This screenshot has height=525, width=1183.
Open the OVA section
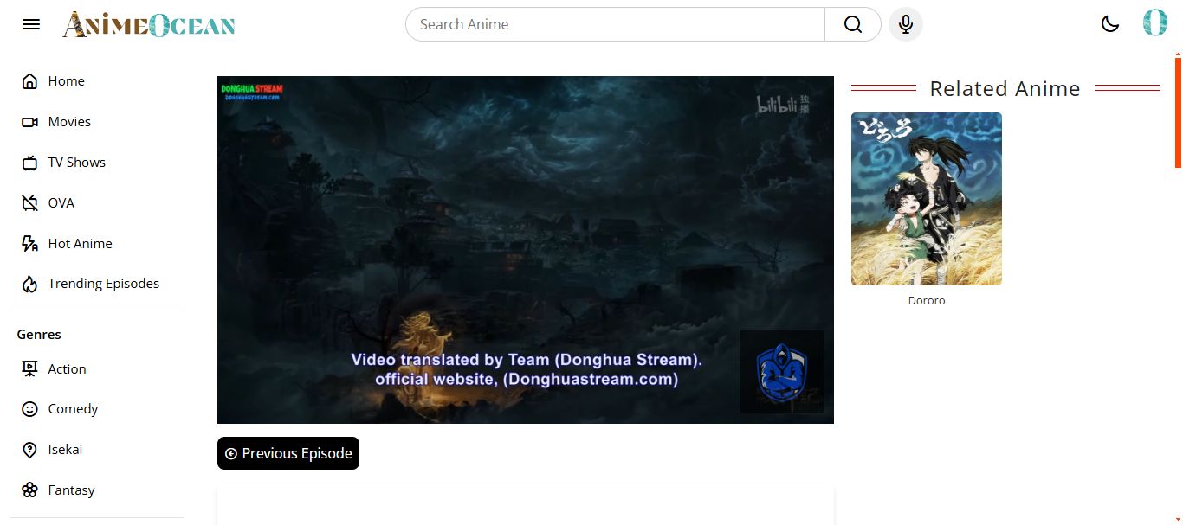61,203
